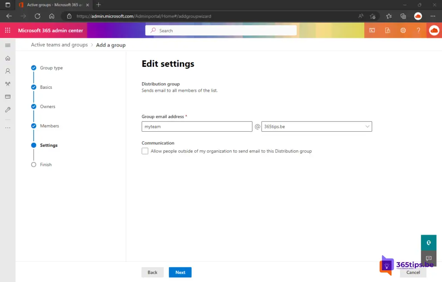This screenshot has height=282, width=442.
Task: Open Users icon in left sidebar
Action: (x=7, y=71)
